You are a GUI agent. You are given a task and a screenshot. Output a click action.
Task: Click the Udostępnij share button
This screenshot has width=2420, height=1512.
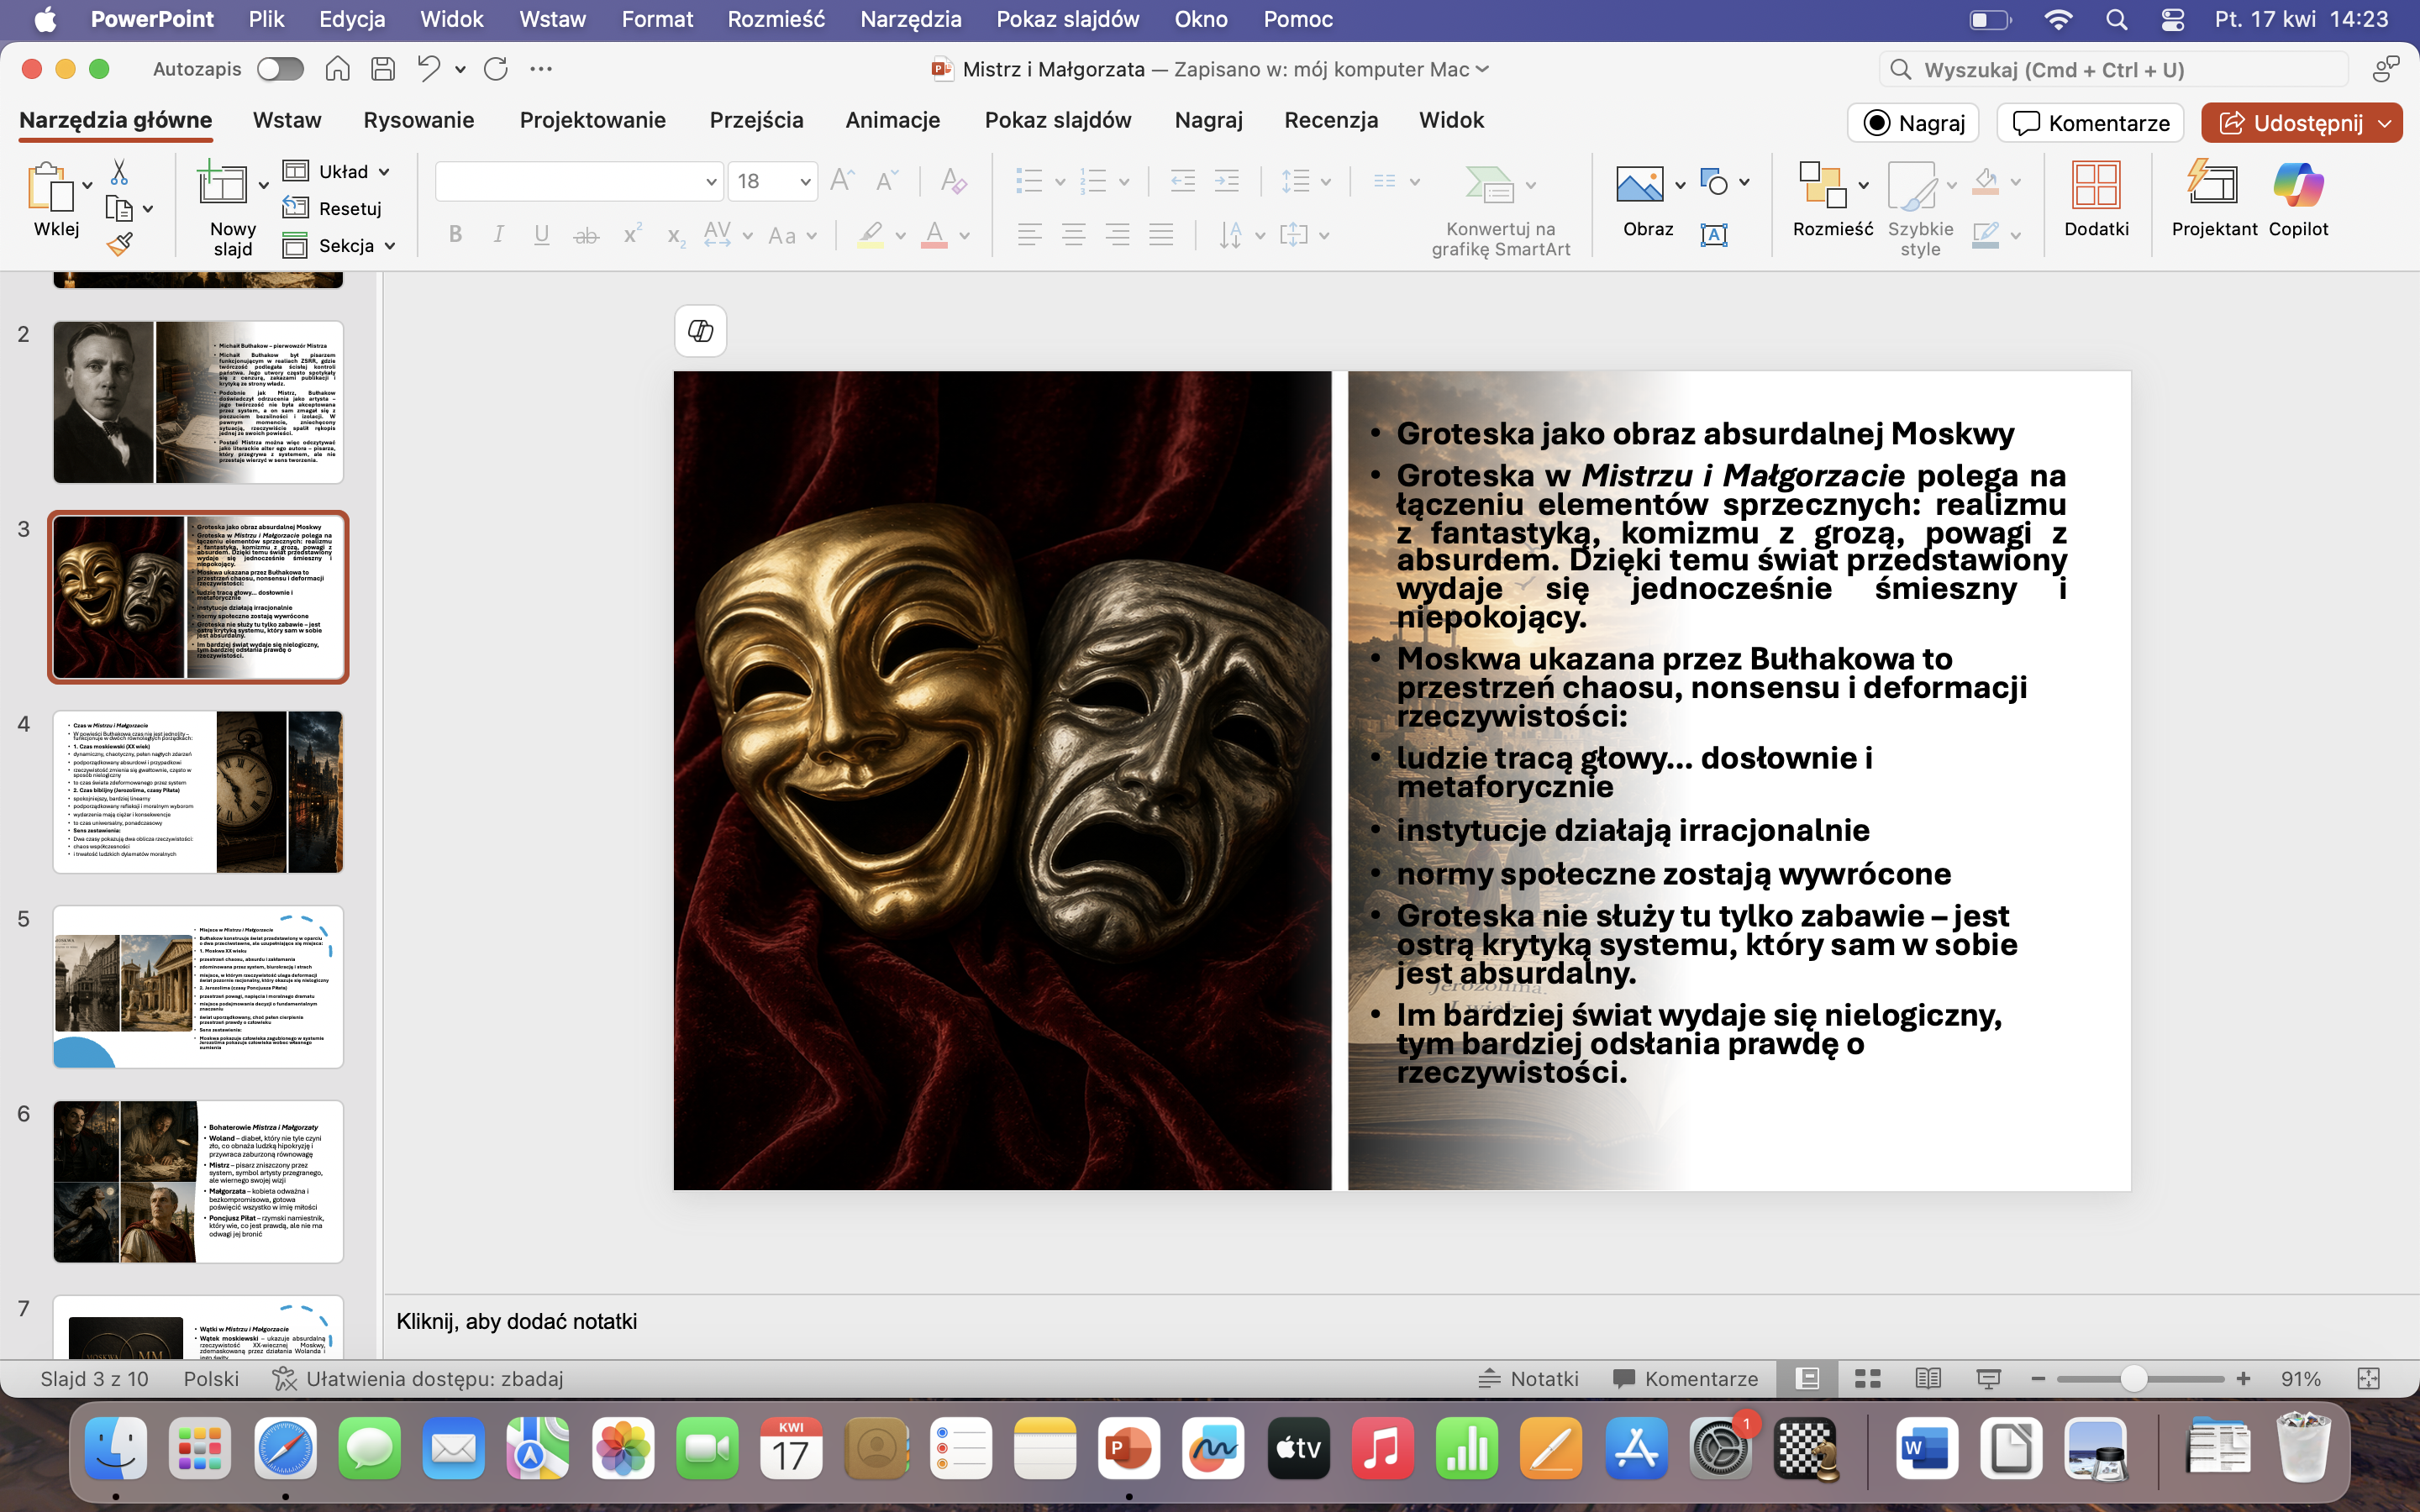coord(2290,123)
